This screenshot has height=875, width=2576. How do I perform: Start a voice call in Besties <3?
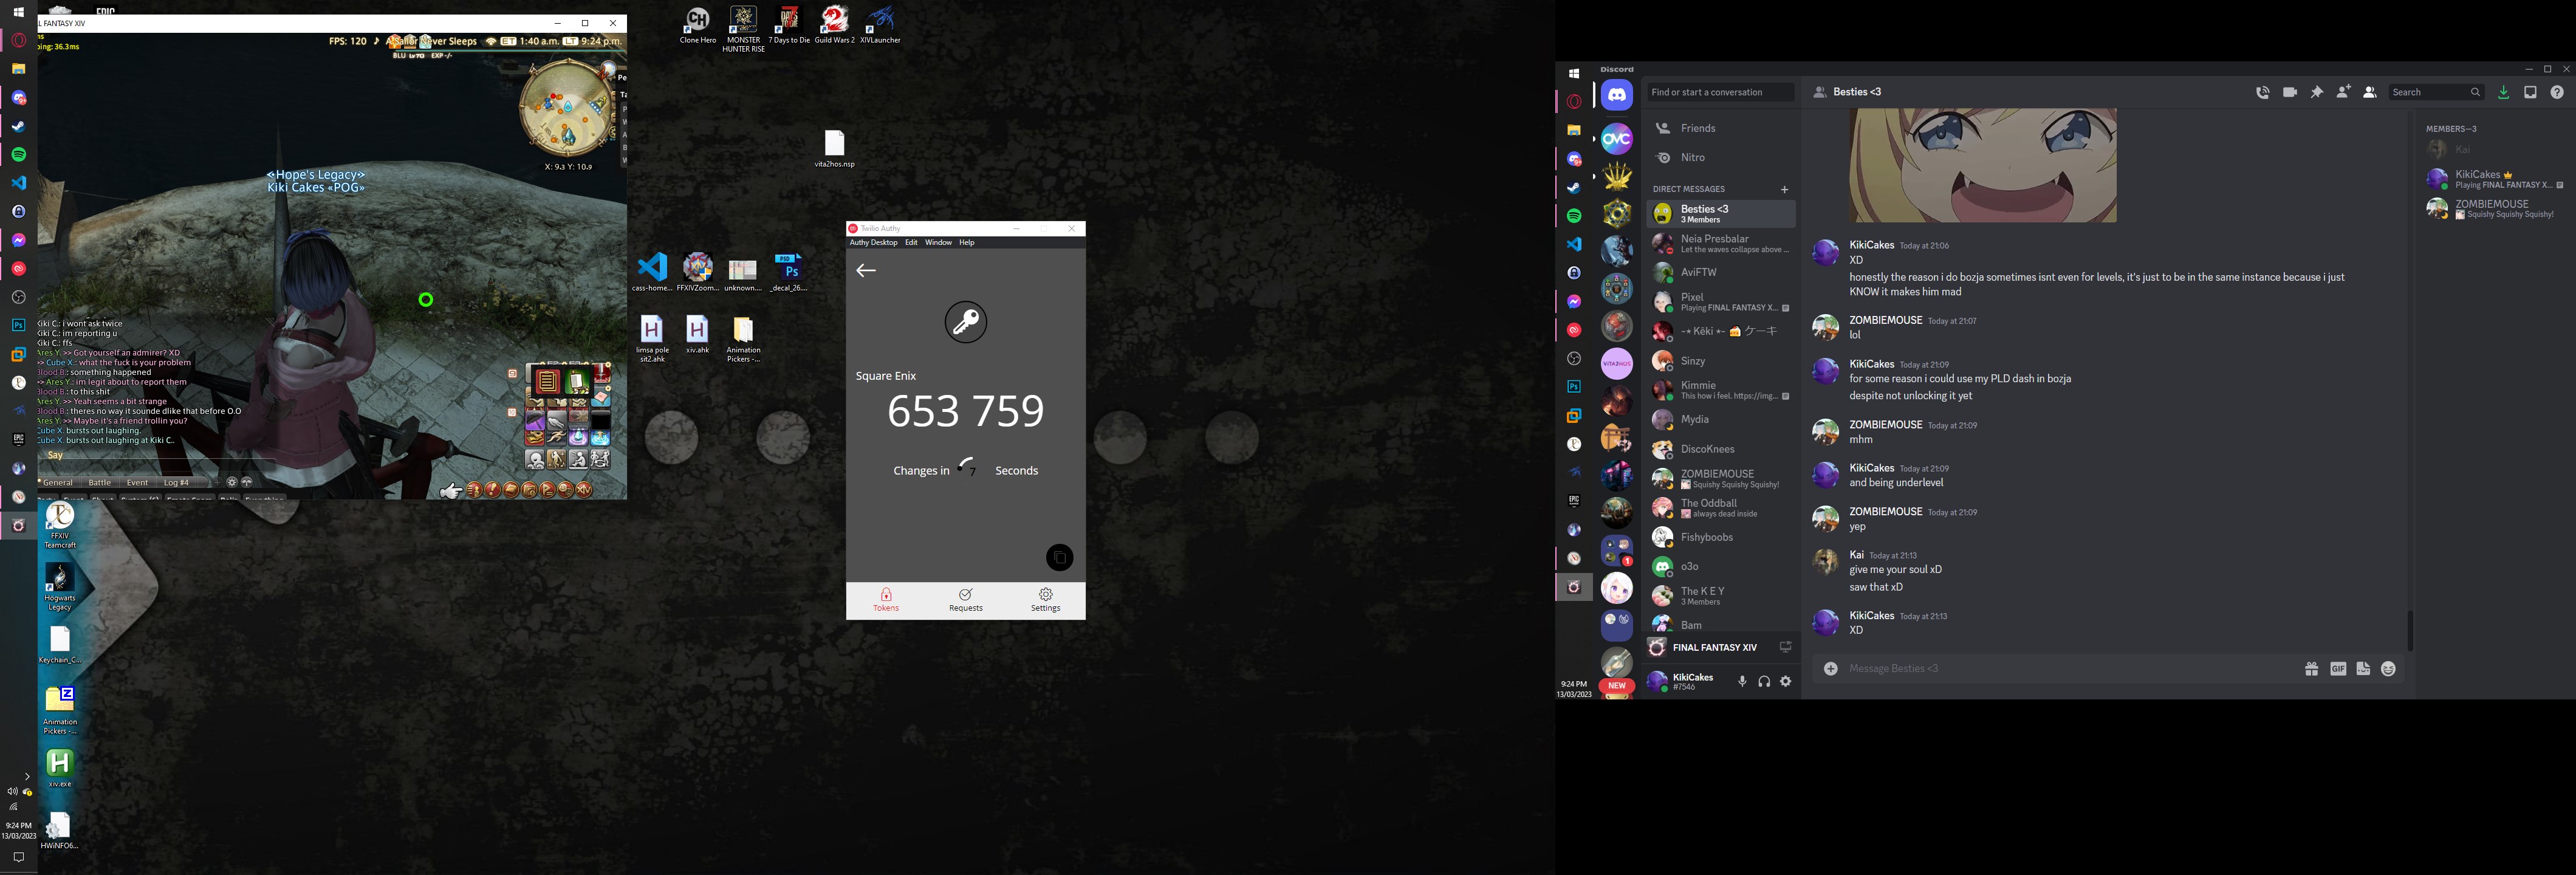(2262, 92)
